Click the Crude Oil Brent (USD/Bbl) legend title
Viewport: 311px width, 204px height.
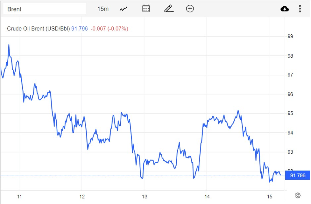38,29
